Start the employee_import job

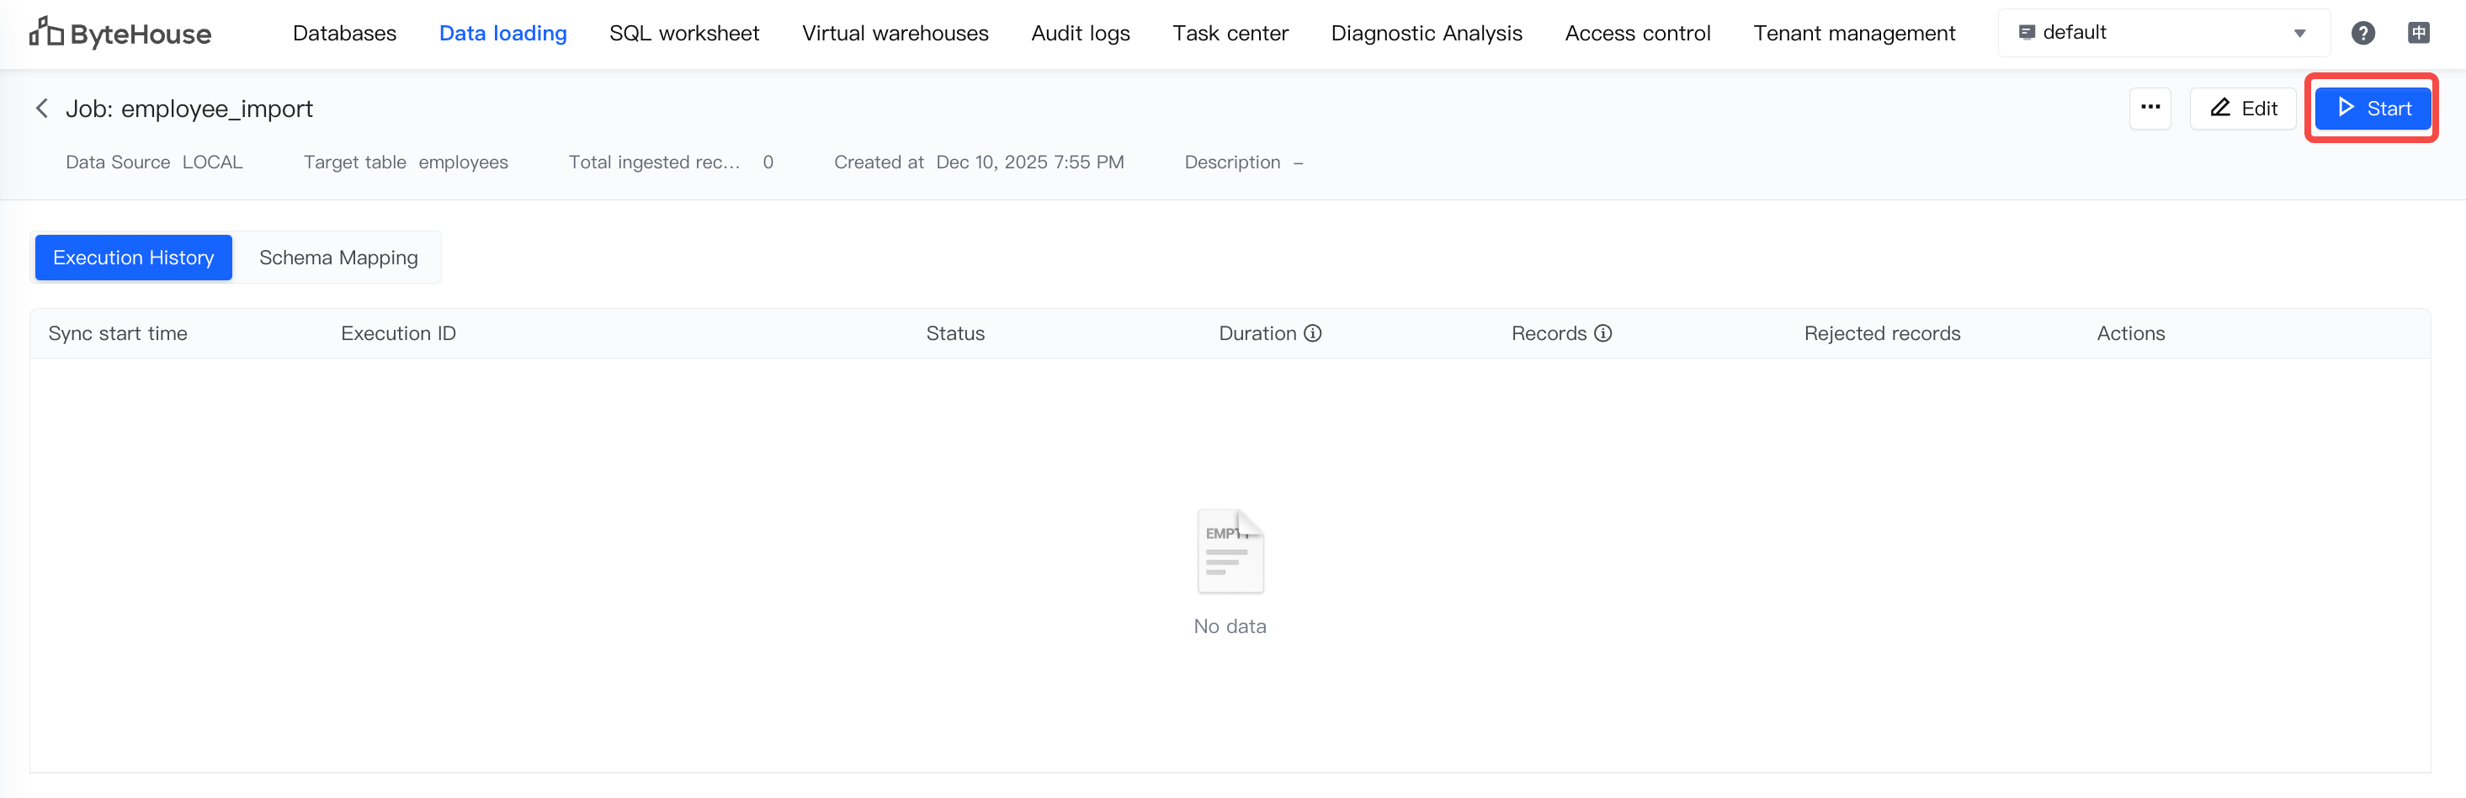click(2373, 109)
